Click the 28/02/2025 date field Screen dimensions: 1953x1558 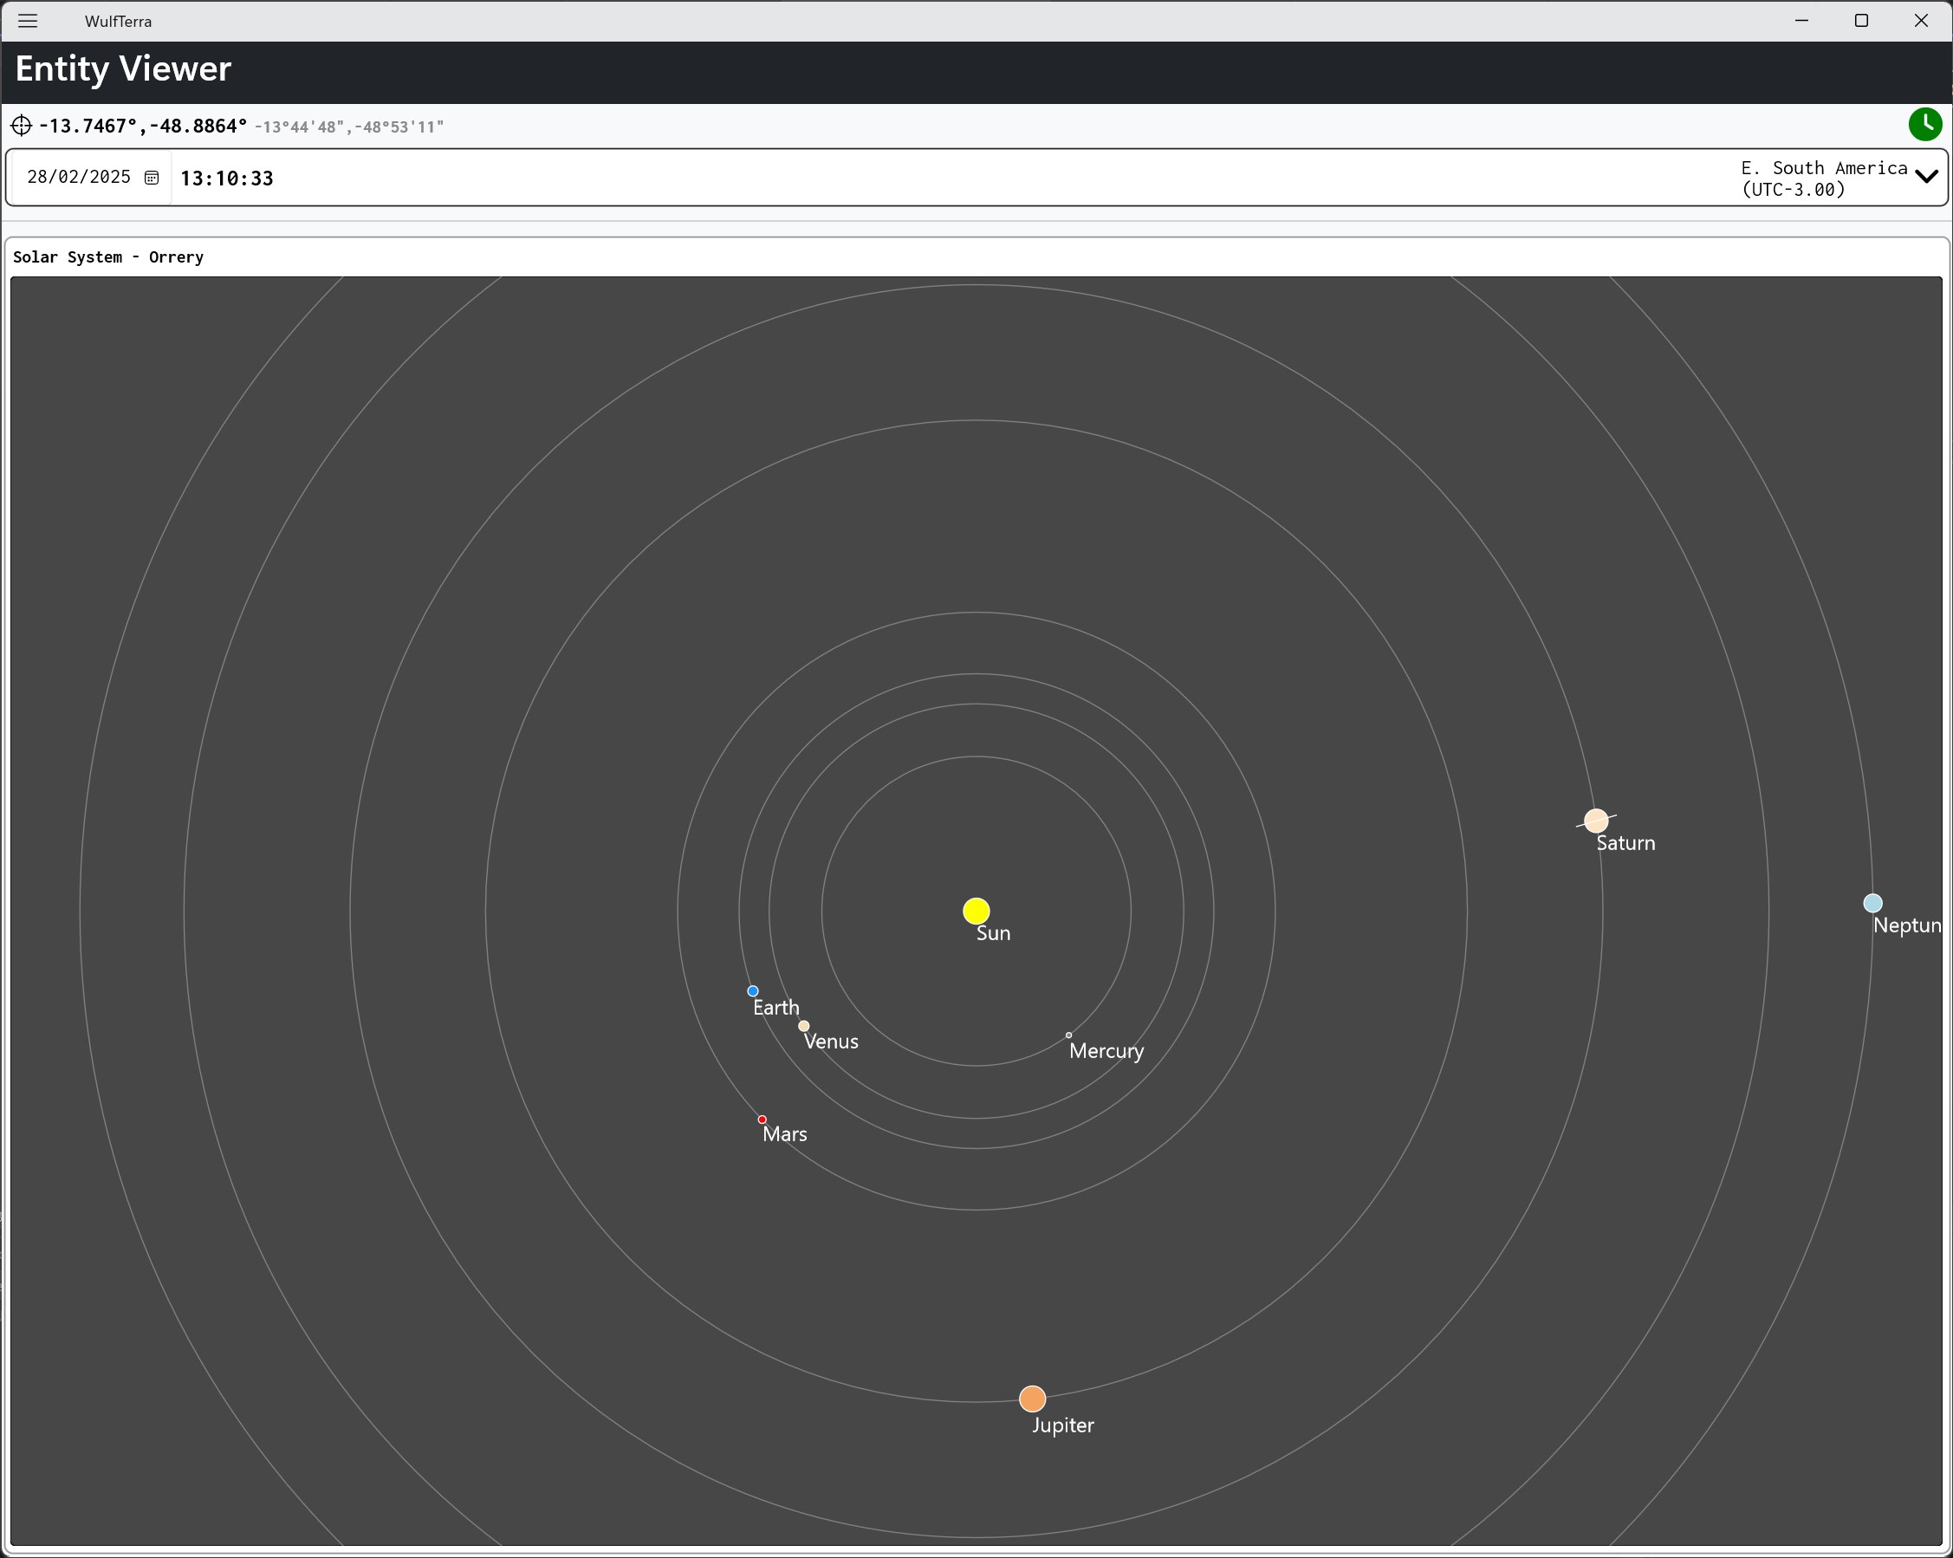coord(79,178)
